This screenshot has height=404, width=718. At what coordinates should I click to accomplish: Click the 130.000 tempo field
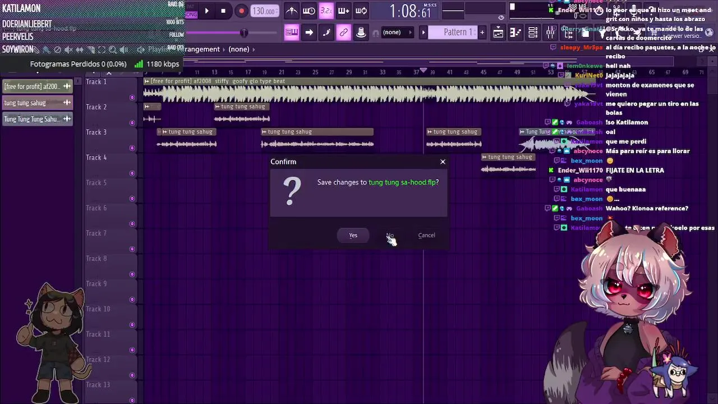point(264,11)
